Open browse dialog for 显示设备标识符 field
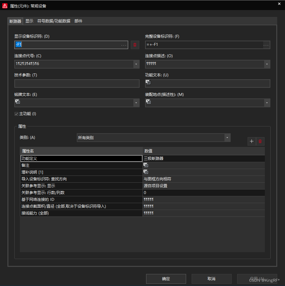 [123, 45]
